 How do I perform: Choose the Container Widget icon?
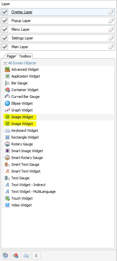click(7, 90)
